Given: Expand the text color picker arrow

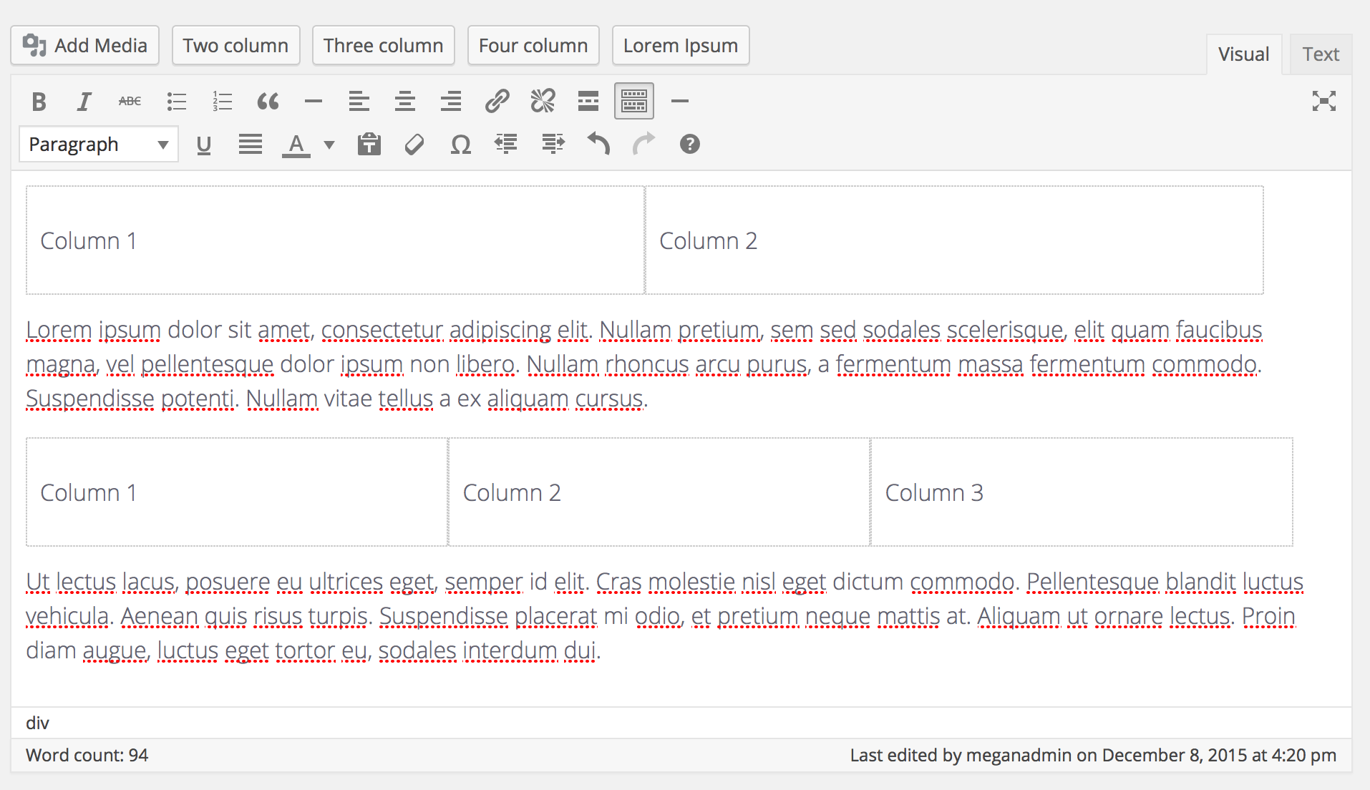Looking at the screenshot, I should pyautogui.click(x=329, y=145).
